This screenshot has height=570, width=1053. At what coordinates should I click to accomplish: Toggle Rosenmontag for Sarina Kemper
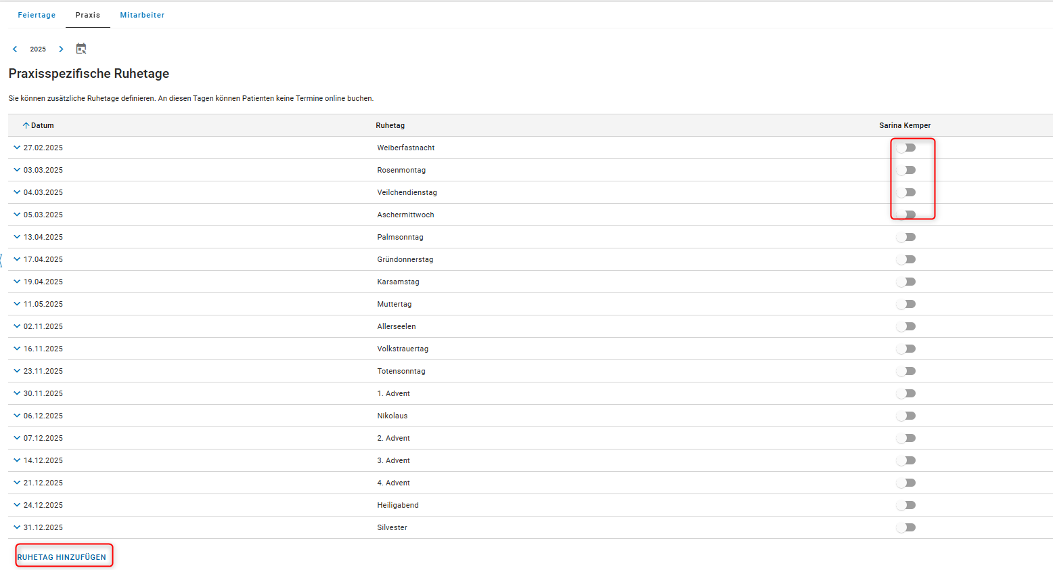pos(905,170)
